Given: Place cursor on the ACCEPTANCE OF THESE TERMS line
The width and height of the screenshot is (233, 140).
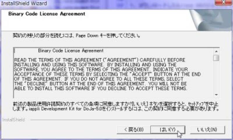Looking at the screenshot, I should tap(107, 74).
